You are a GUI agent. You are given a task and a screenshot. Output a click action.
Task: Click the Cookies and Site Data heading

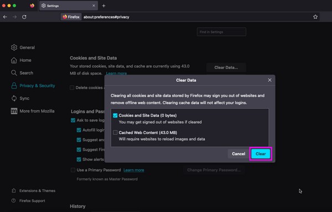[94, 58]
